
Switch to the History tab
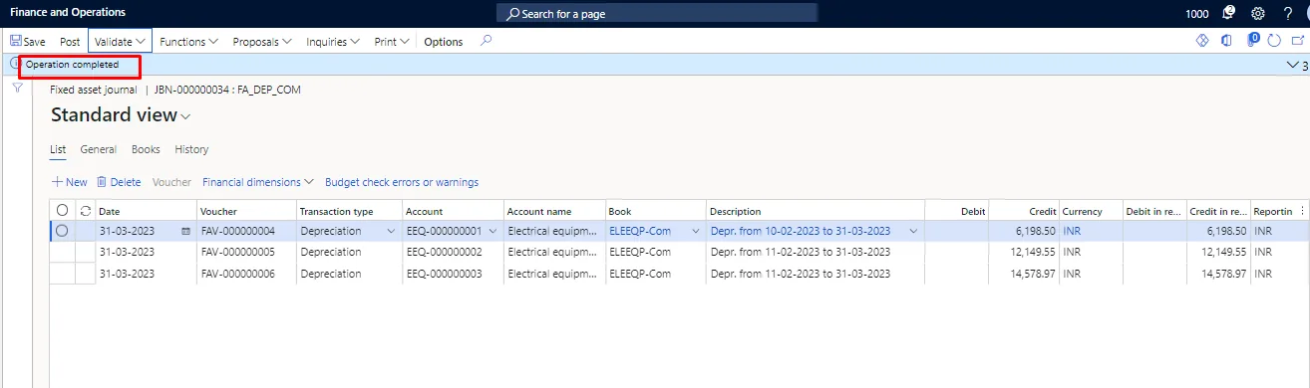(191, 149)
